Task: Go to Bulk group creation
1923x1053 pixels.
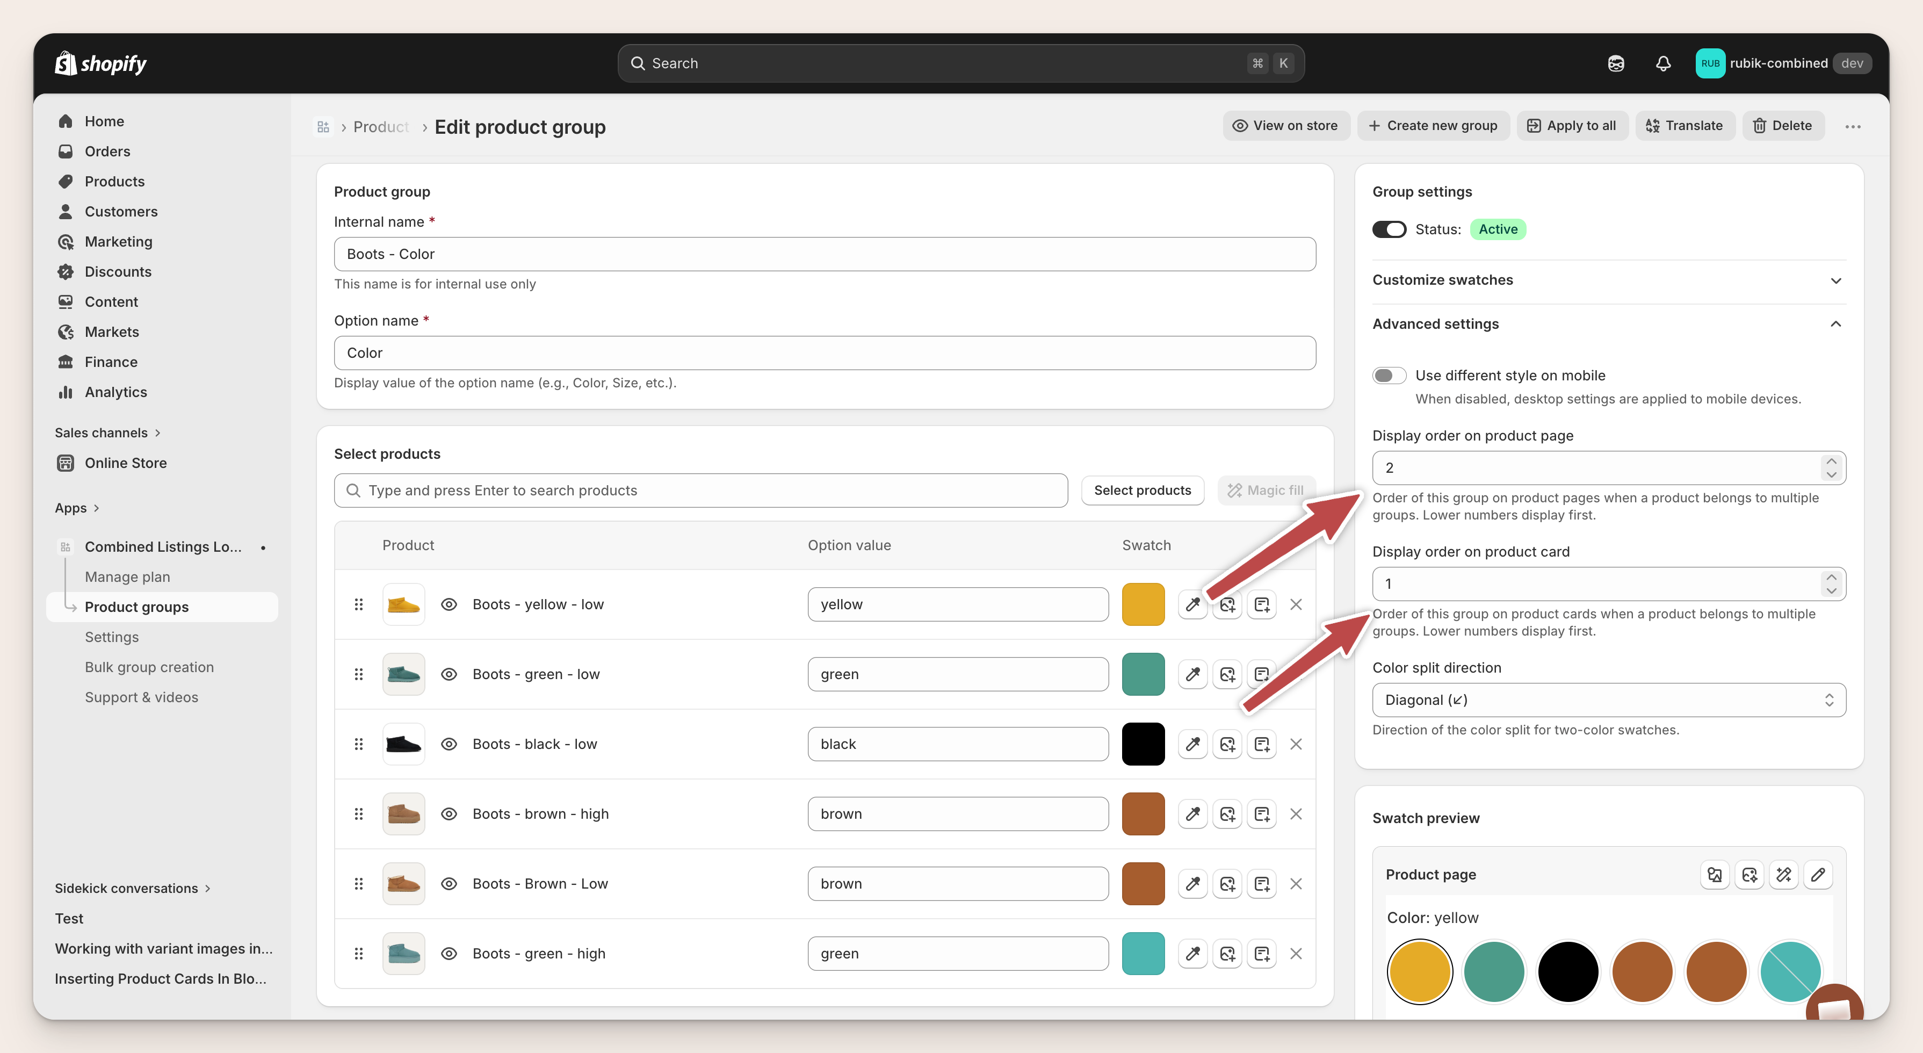Action: 149,666
